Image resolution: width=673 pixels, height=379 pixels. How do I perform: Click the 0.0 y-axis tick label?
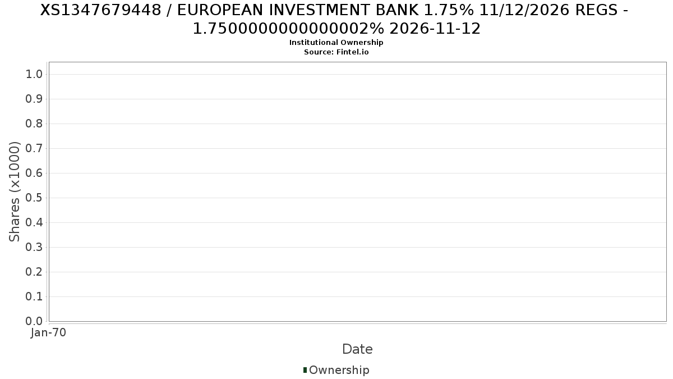click(x=34, y=321)
